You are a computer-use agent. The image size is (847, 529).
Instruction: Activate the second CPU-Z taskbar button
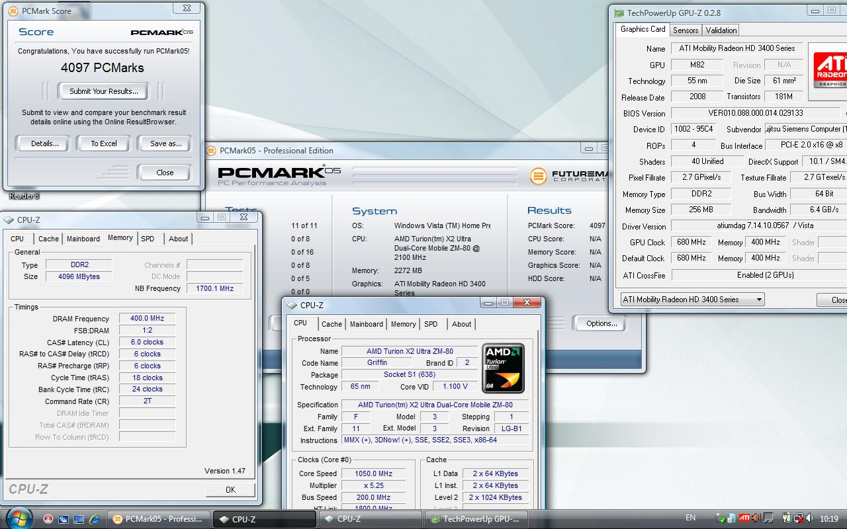(369, 519)
